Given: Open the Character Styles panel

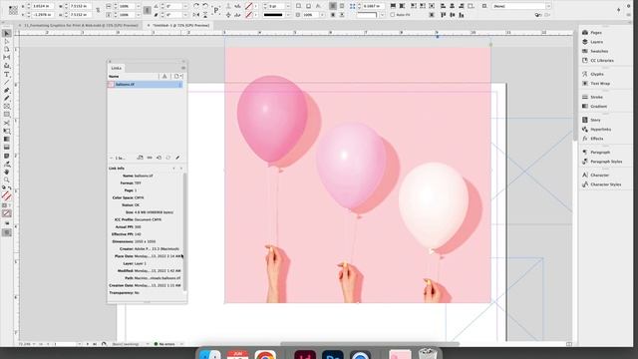Looking at the screenshot, I should pos(605,183).
